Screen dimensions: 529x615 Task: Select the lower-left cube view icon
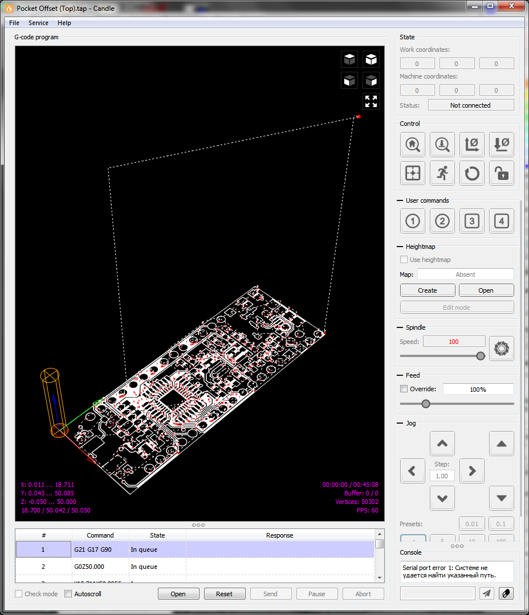pos(349,81)
